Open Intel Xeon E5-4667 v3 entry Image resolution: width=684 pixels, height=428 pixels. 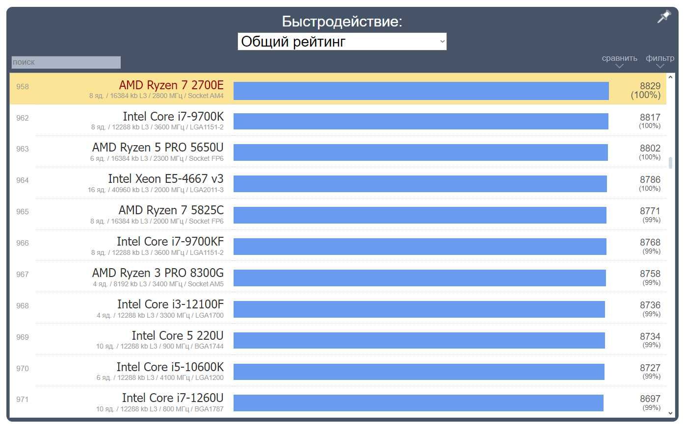click(x=166, y=179)
